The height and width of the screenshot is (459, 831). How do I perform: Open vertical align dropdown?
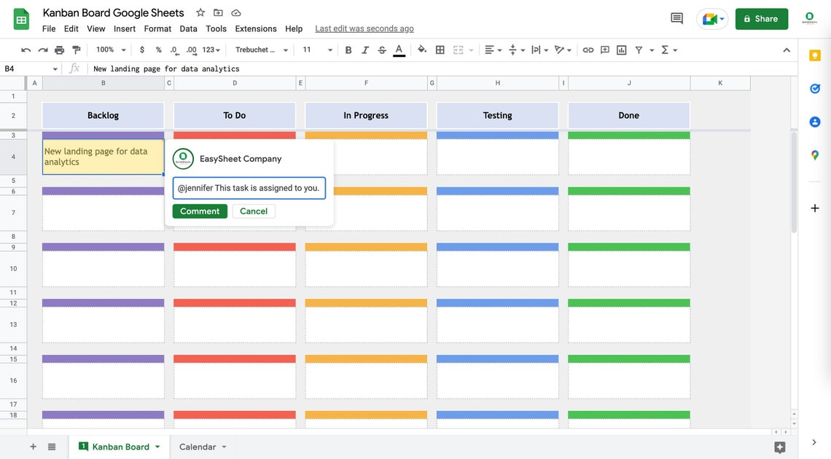pyautogui.click(x=516, y=50)
